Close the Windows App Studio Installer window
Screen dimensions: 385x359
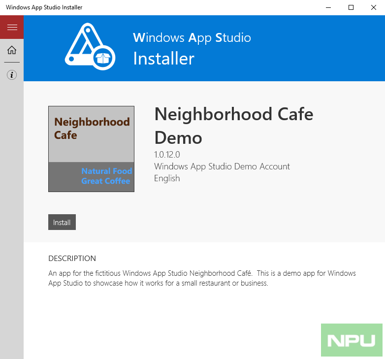tap(373, 7)
